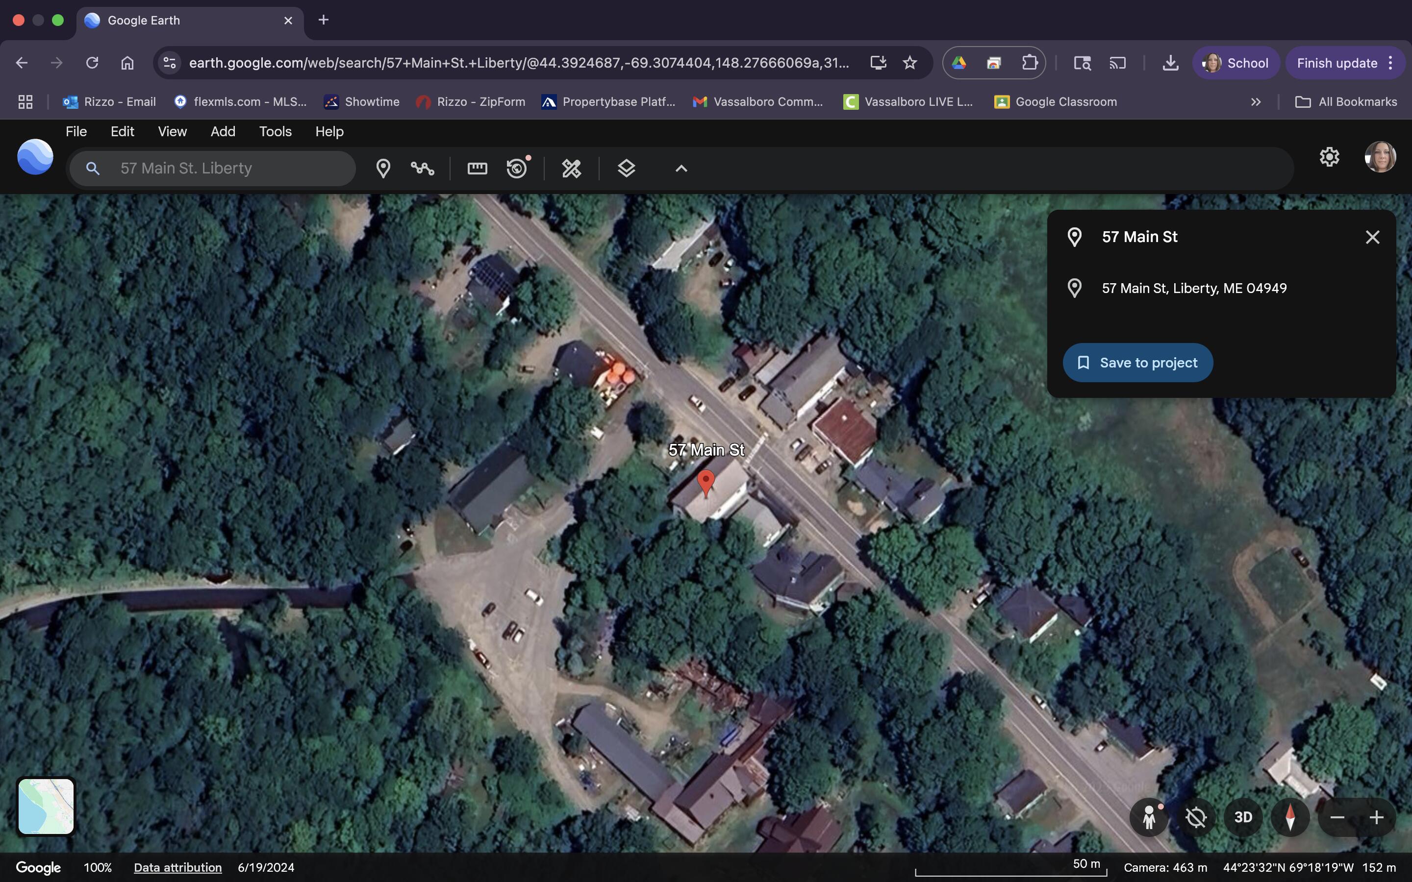This screenshot has height=882, width=1412.
Task: Click the compass to reset north
Action: tap(1290, 817)
